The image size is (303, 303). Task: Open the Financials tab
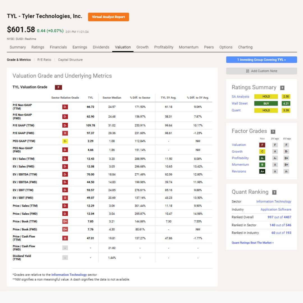point(58,47)
